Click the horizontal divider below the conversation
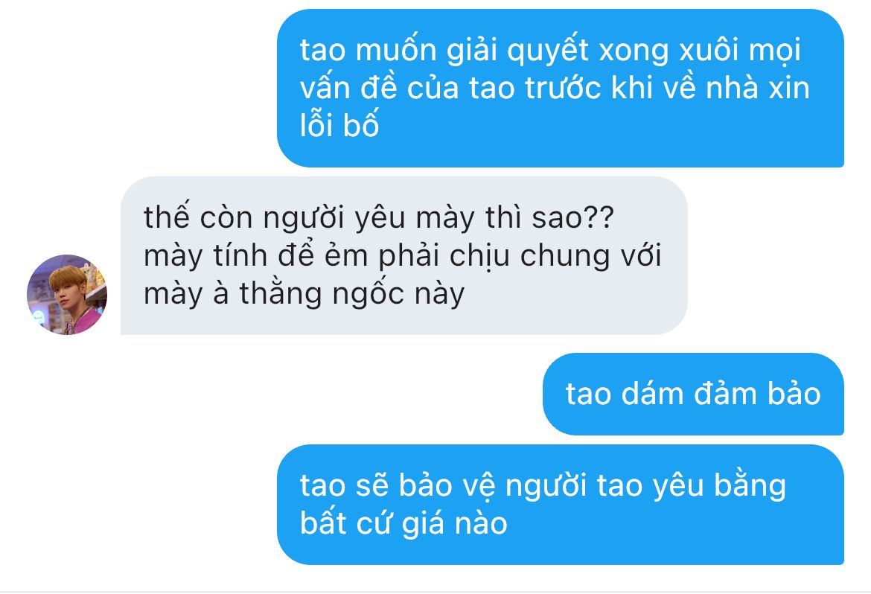This screenshot has width=871, height=594. (x=435, y=592)
